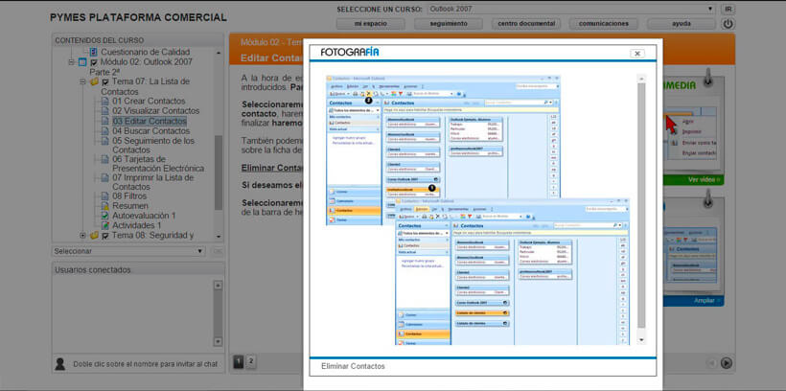
Task: Open 01 Crear Contactos lesson
Action: click(149, 102)
